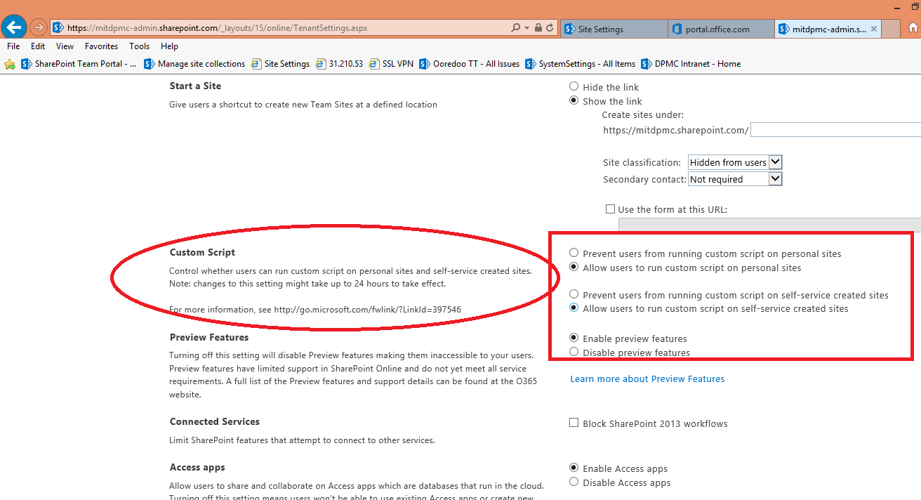Image resolution: width=921 pixels, height=500 pixels.
Task: Click the Add to Favorites star icon
Action: coord(10,64)
